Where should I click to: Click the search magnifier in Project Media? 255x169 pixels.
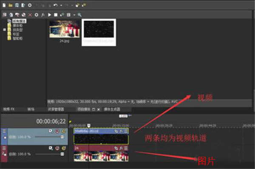[79, 15]
